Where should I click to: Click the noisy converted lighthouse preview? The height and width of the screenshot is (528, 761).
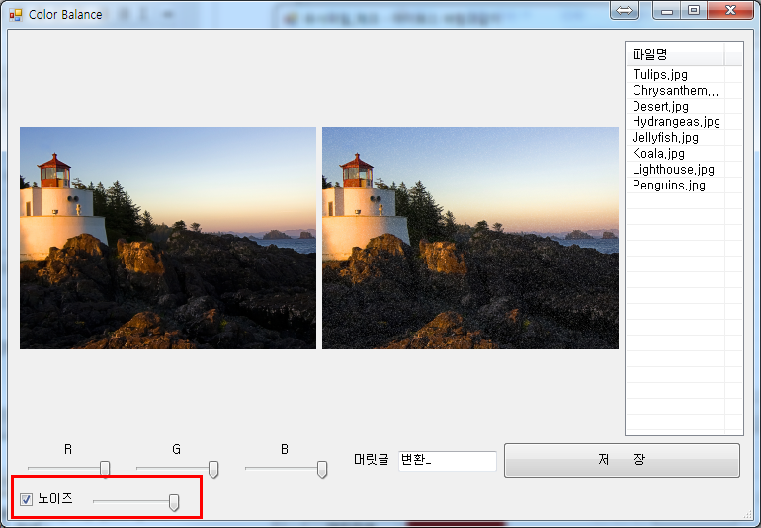[x=470, y=238]
